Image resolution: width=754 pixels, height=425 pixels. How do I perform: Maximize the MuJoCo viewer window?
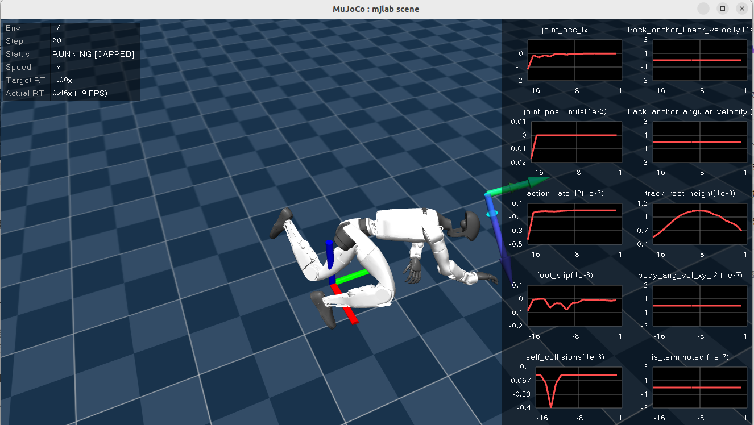(x=723, y=9)
